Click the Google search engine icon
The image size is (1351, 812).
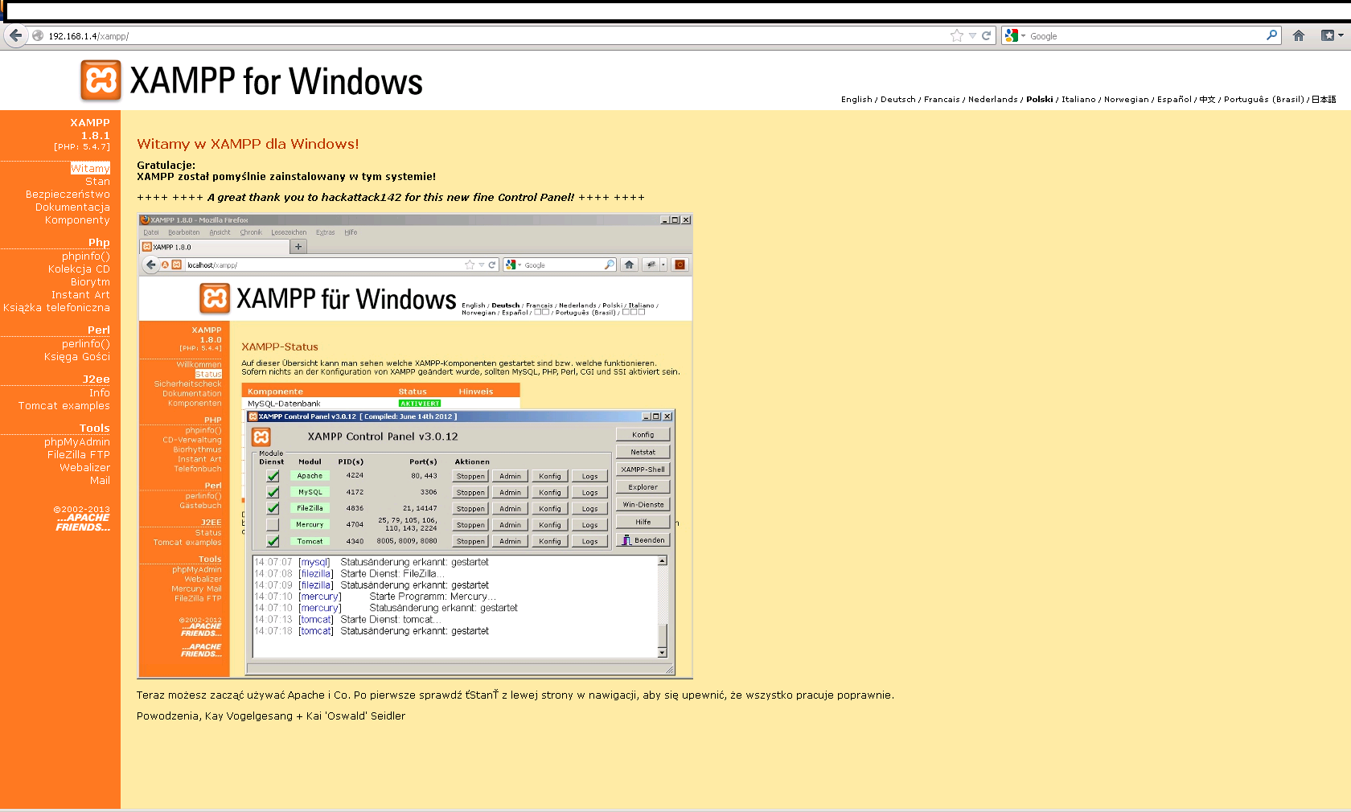1012,35
